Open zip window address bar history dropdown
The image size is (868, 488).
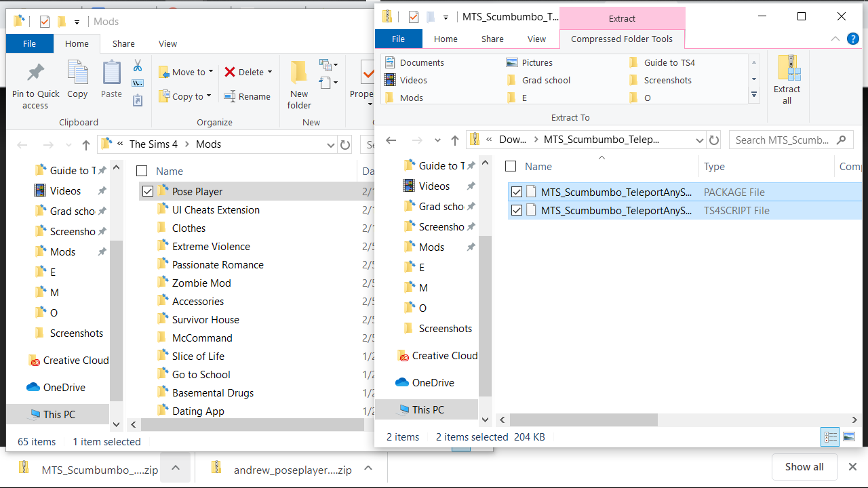700,140
